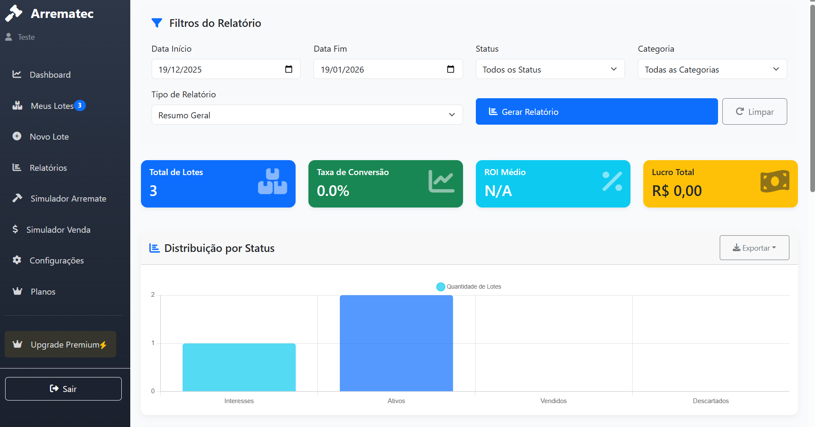The width and height of the screenshot is (815, 427).
Task: Click the boxes icon on Total de Lotes card
Action: tap(273, 181)
